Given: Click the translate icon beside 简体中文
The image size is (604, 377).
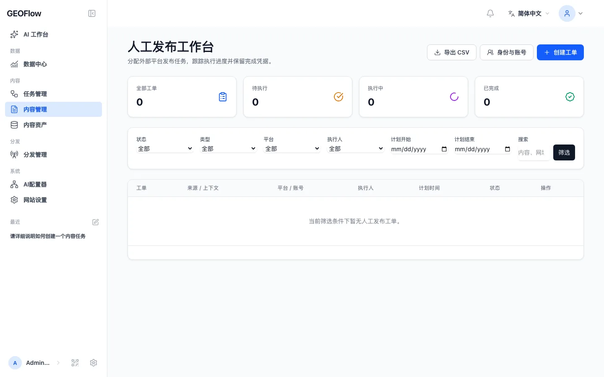Looking at the screenshot, I should [511, 13].
